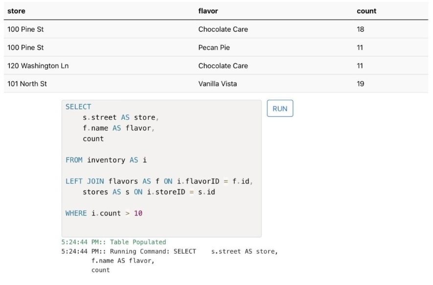The height and width of the screenshot is (285, 433).
Task: Click the '120 Washington Ln' store cell
Action: coord(38,66)
